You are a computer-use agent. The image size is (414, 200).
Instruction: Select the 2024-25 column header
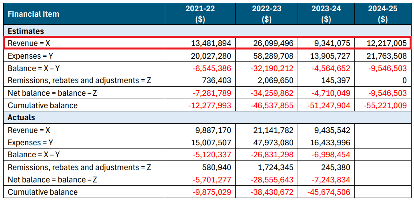(382, 14)
